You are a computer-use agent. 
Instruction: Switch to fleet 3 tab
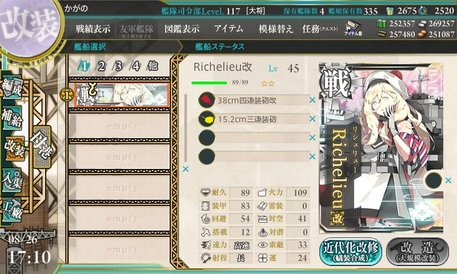[118, 66]
